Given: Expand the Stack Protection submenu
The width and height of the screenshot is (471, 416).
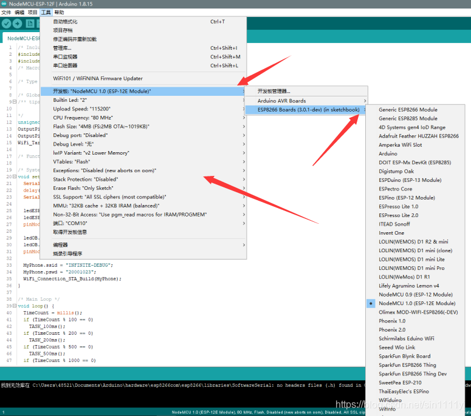Looking at the screenshot, I should pyautogui.click(x=143, y=179).
